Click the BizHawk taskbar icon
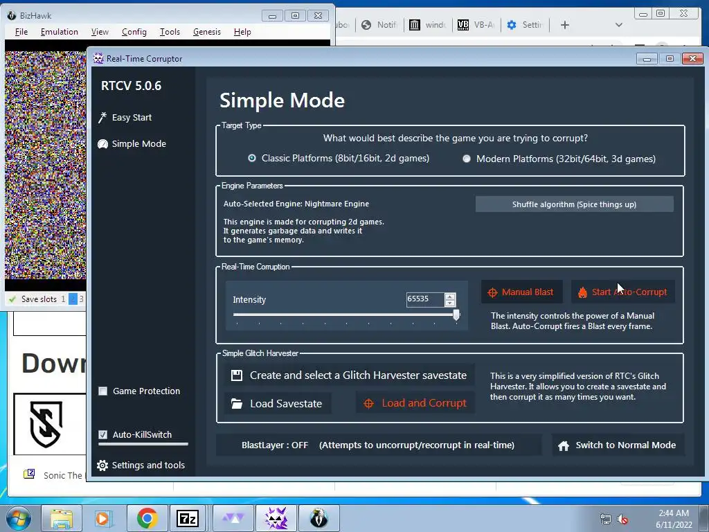Image resolution: width=709 pixels, height=532 pixels. [x=318, y=518]
